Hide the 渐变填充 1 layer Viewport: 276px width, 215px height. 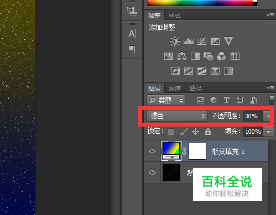(x=152, y=151)
